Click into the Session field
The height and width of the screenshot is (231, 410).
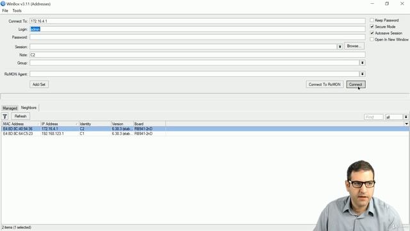tap(183, 47)
